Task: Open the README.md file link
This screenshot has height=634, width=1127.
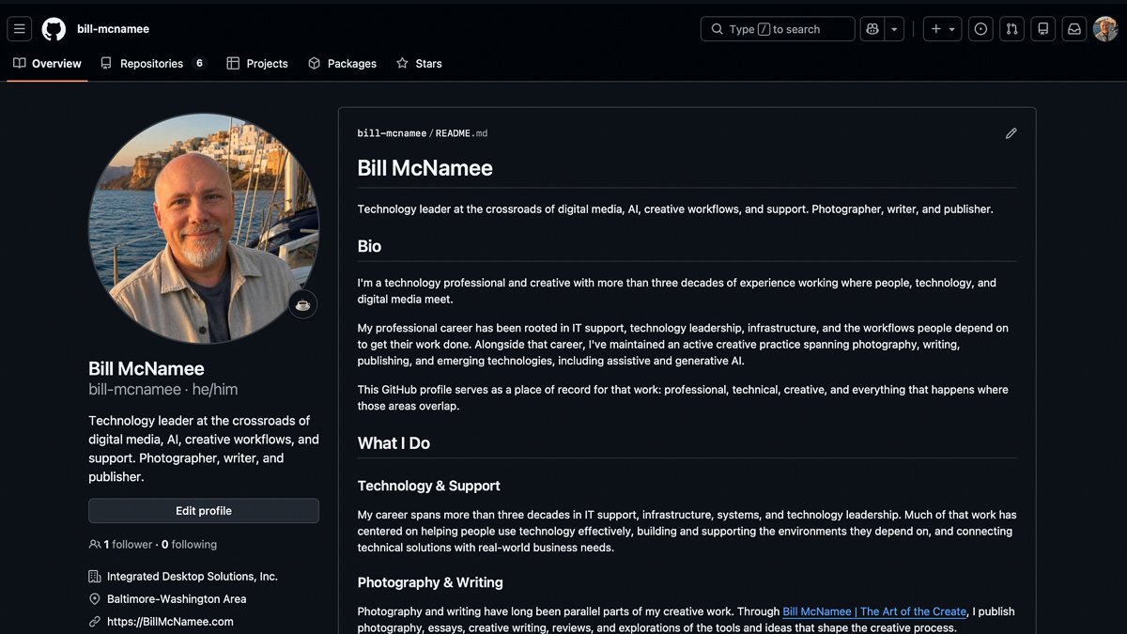Action: point(461,133)
